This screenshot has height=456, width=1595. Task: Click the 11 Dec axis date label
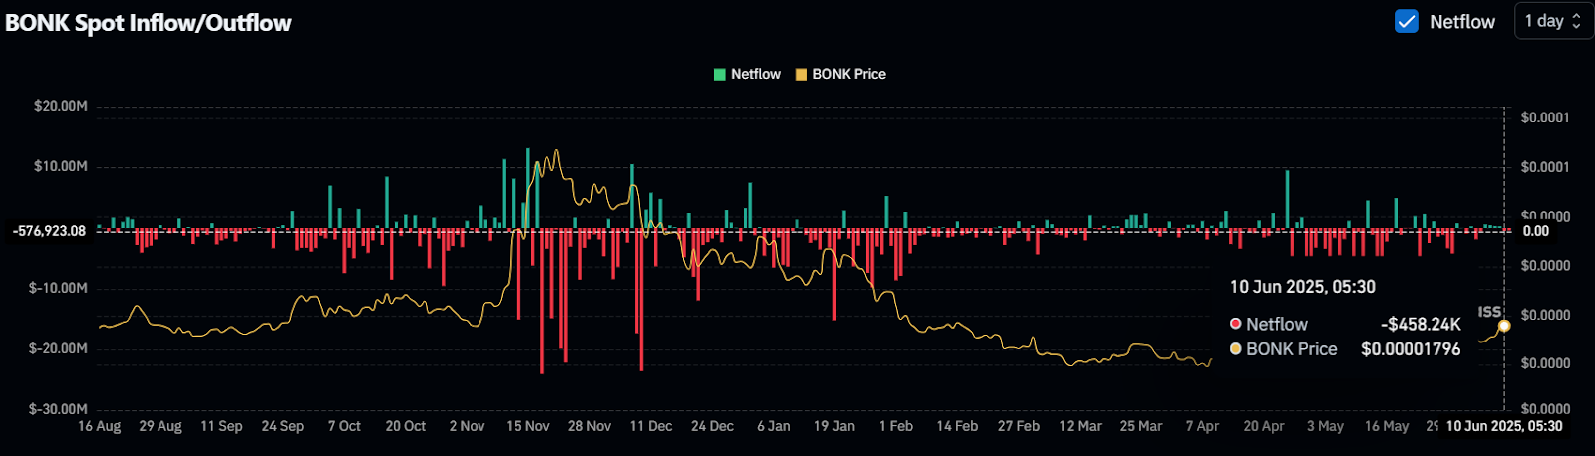651,426
